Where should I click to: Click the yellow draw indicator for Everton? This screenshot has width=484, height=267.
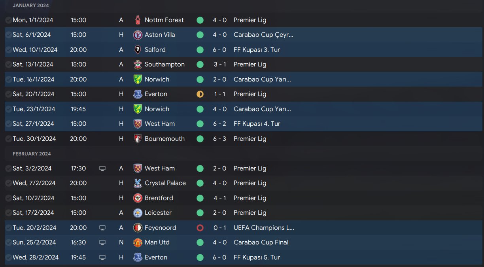pyautogui.click(x=200, y=94)
